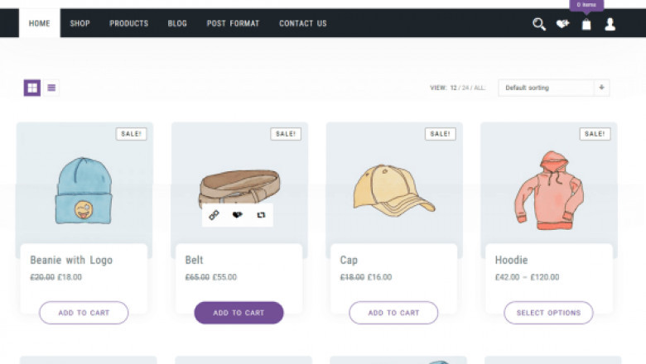Click the compare icon on Belt
The image size is (646, 364).
tap(261, 215)
